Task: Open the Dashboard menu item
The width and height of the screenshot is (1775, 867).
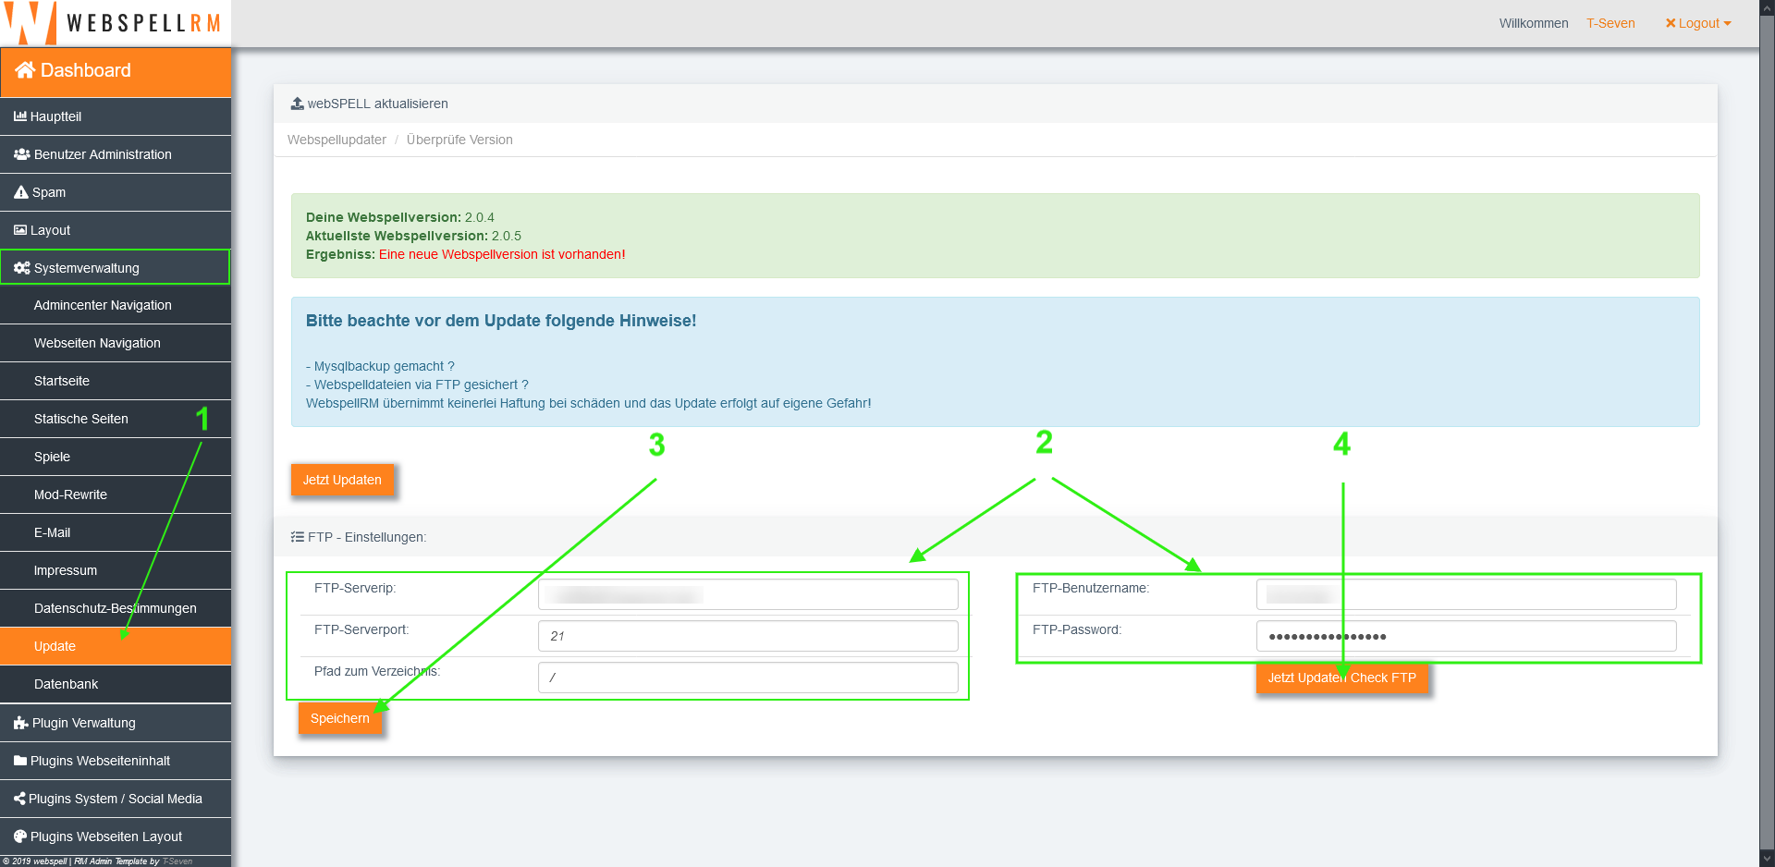Action: pos(116,72)
